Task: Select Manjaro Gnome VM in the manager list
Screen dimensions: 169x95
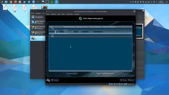Action: pyautogui.click(x=38, y=22)
